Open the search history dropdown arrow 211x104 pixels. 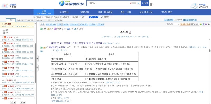click(x=138, y=3)
